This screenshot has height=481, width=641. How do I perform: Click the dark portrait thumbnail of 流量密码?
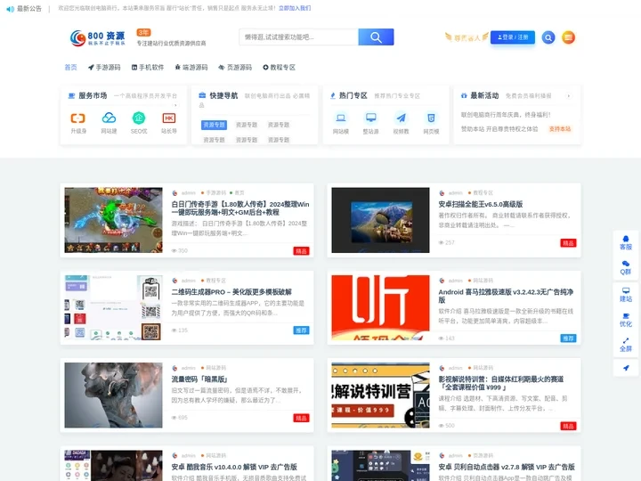pos(113,395)
